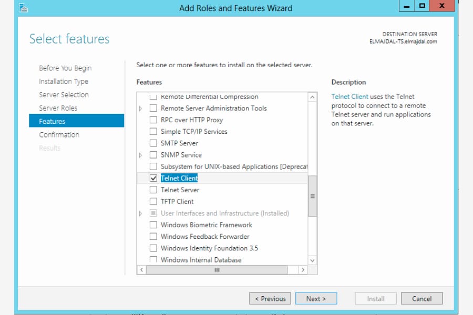Click the horizontal scroll left arrow
The image size is (473, 315).
[x=142, y=270]
